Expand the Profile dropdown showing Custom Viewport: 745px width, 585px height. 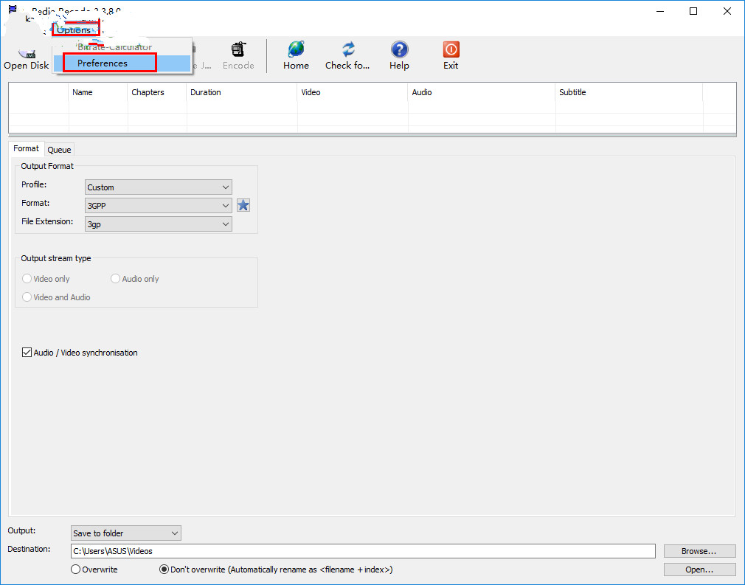pos(159,187)
